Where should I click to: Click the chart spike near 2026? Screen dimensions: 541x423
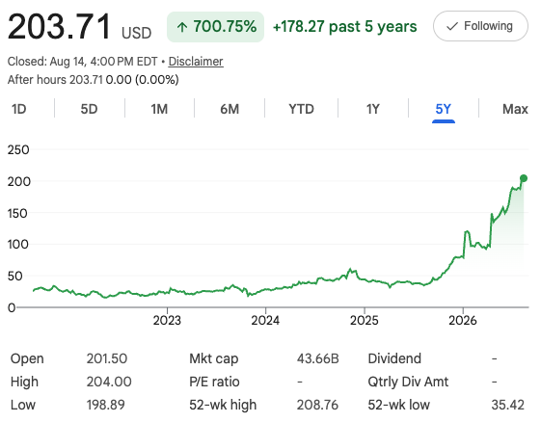[x=467, y=232]
